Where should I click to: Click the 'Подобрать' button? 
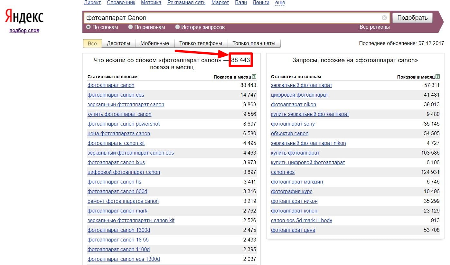click(x=412, y=18)
